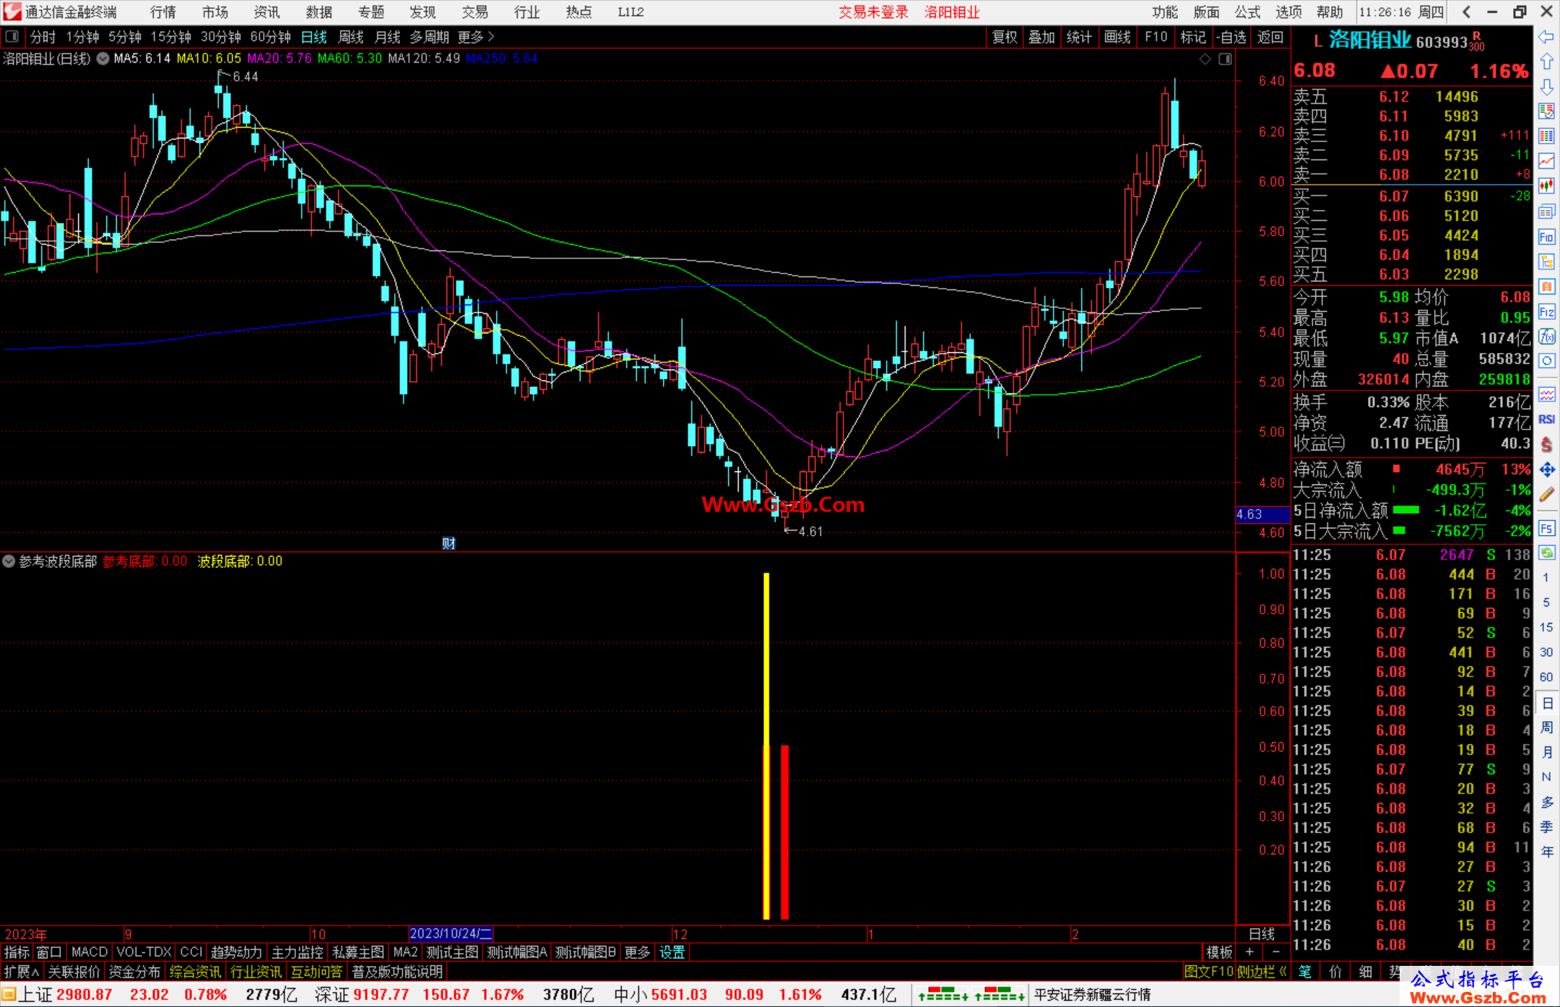Click the diamond icon at chart top-right
Screen dimensions: 1560x1007
coord(1205,59)
